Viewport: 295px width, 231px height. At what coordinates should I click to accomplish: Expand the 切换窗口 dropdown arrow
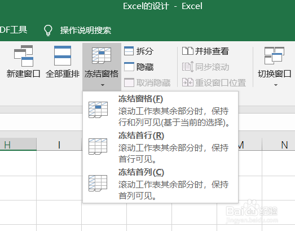pos(276,85)
